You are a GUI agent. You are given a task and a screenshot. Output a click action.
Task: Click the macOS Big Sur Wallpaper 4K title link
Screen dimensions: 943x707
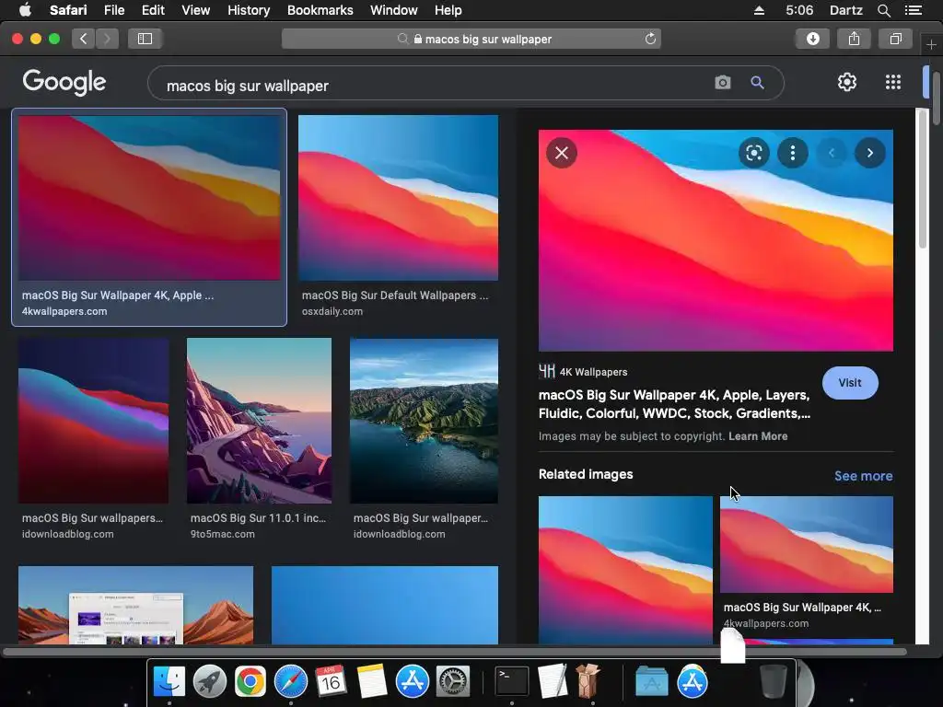click(x=674, y=404)
